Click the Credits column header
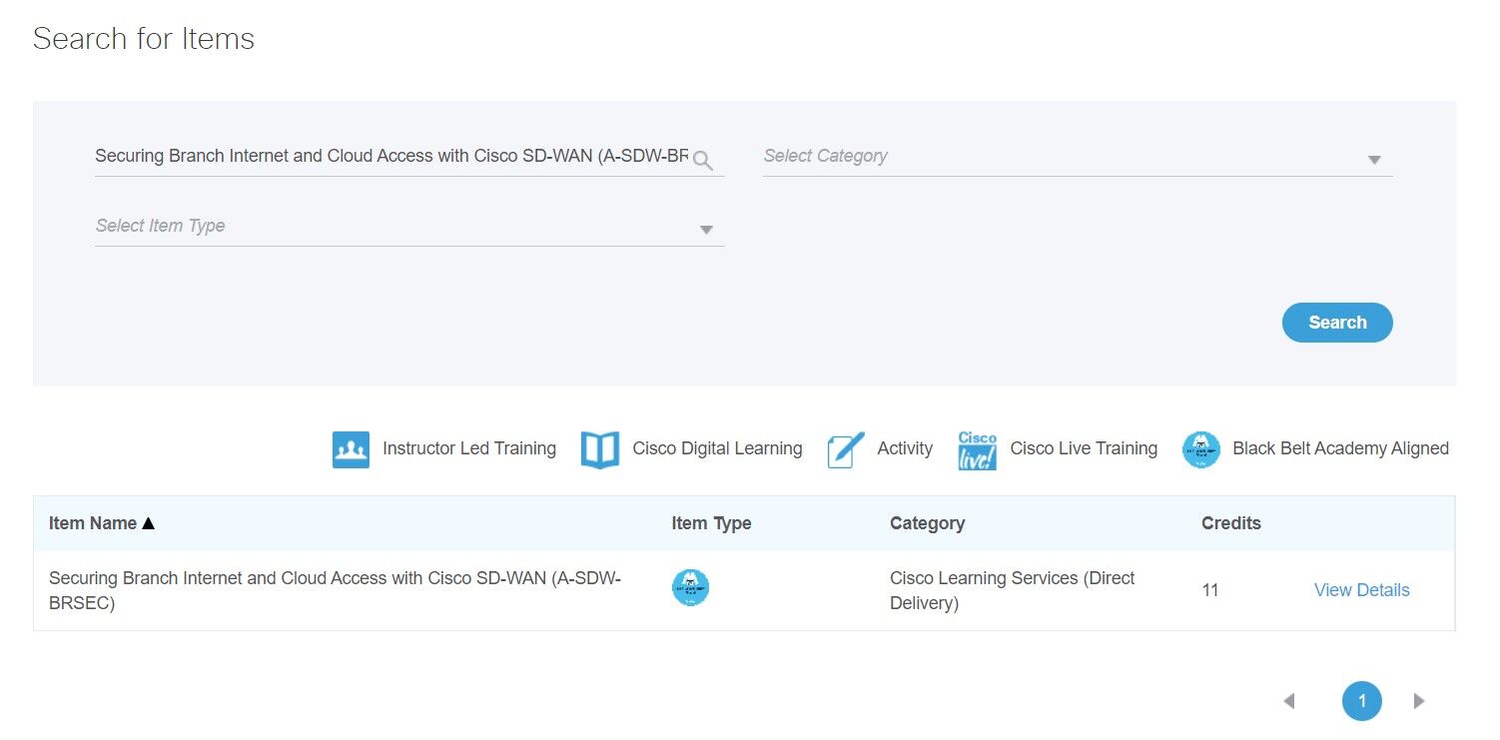The image size is (1500, 740). (1230, 523)
